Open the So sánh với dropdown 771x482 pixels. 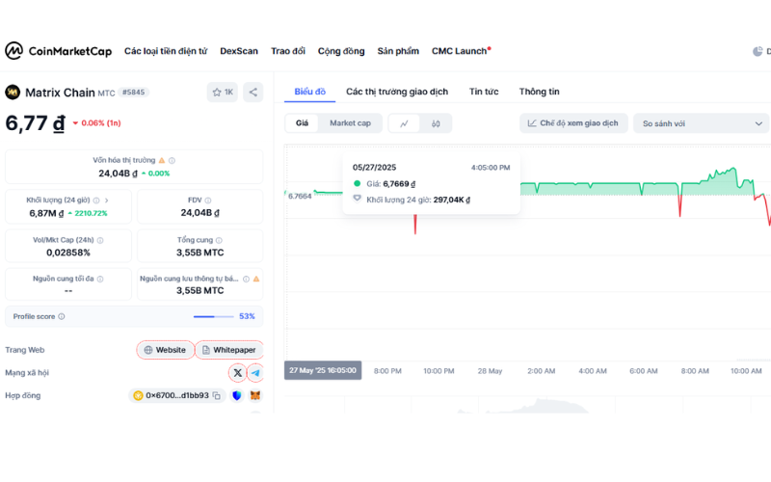coord(703,123)
